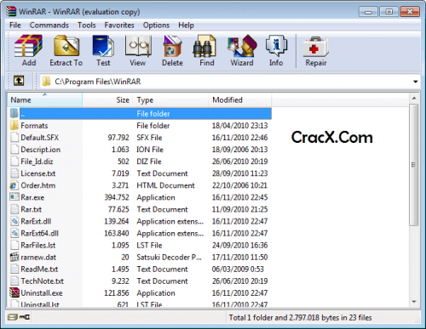
Task: Open the View file tool
Action: [x=138, y=46]
